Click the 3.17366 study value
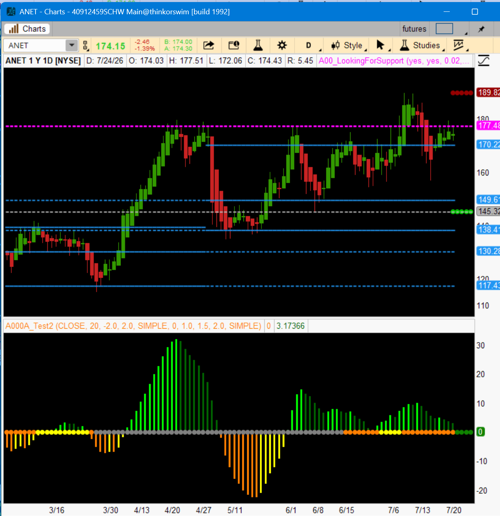The height and width of the screenshot is (516, 500). tap(290, 326)
